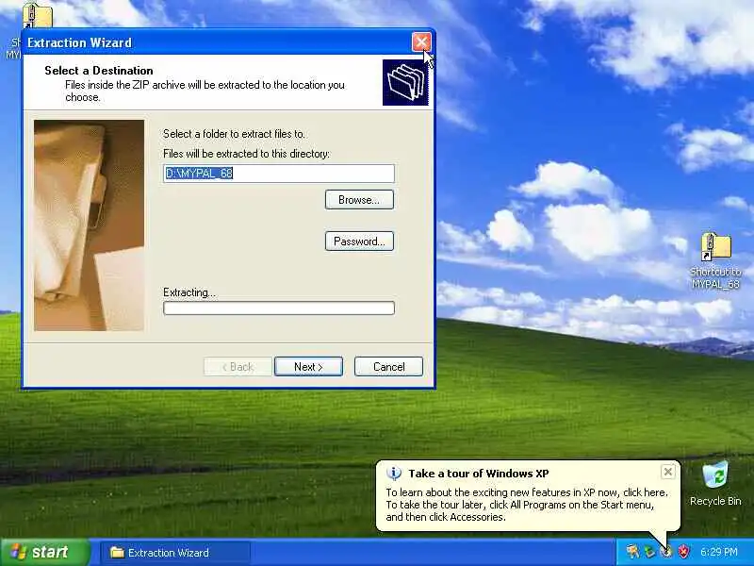Click the folder icon in taskbar button
Viewport: 754px width, 566px height.
coord(117,553)
